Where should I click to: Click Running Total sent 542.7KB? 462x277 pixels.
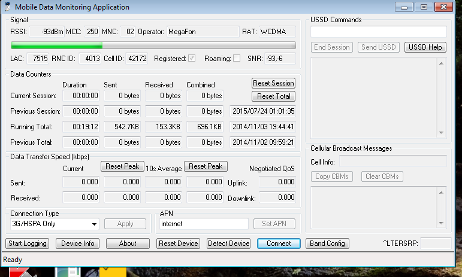coord(122,127)
